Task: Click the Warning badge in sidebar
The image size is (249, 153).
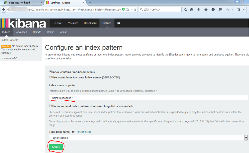Action: (x=6, y=46)
